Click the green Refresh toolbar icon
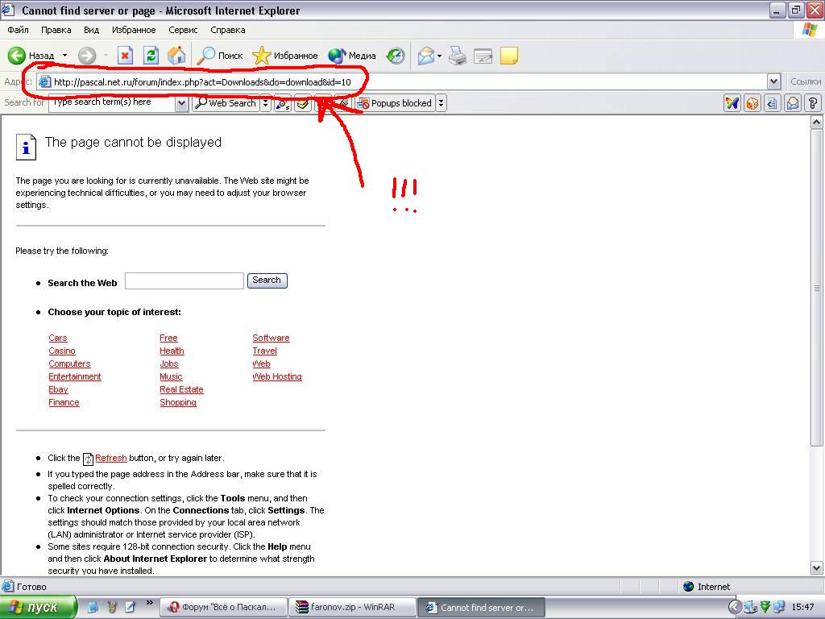825x619 pixels. pyautogui.click(x=151, y=56)
